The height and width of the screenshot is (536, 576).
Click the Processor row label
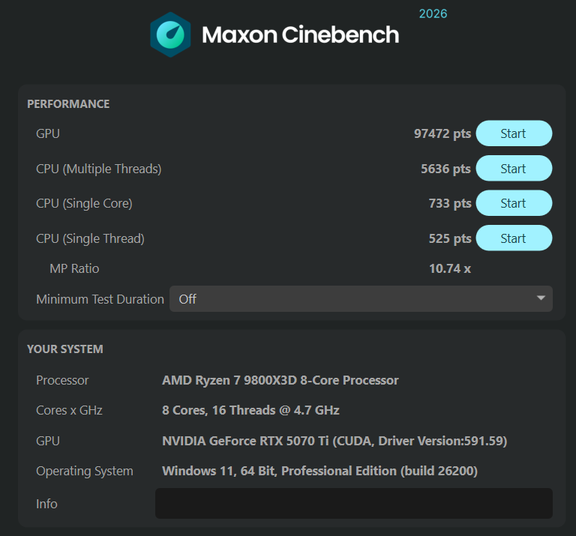pos(62,380)
